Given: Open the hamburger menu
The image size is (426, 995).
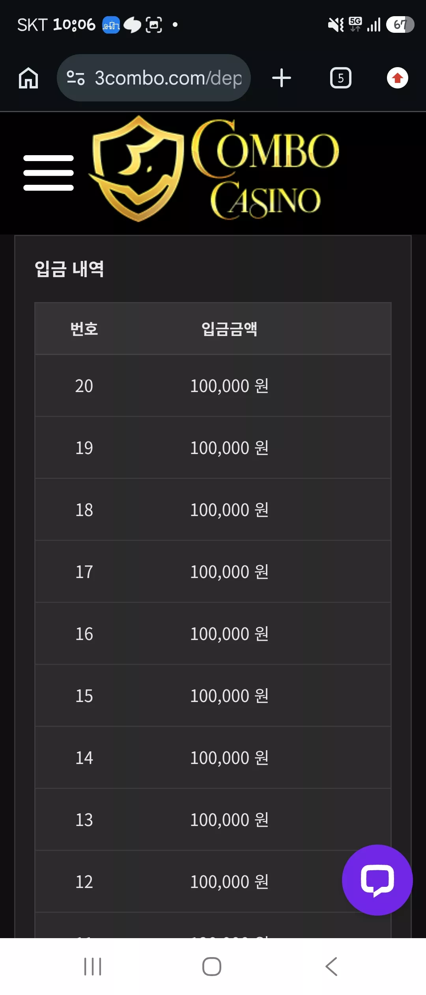Looking at the screenshot, I should pos(49,173).
